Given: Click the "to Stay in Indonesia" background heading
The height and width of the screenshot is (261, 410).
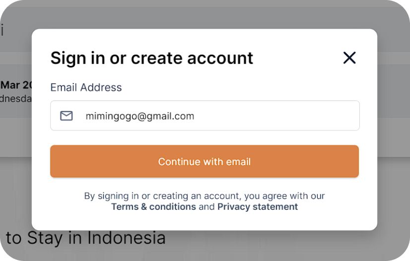Looking at the screenshot, I should 85,238.
